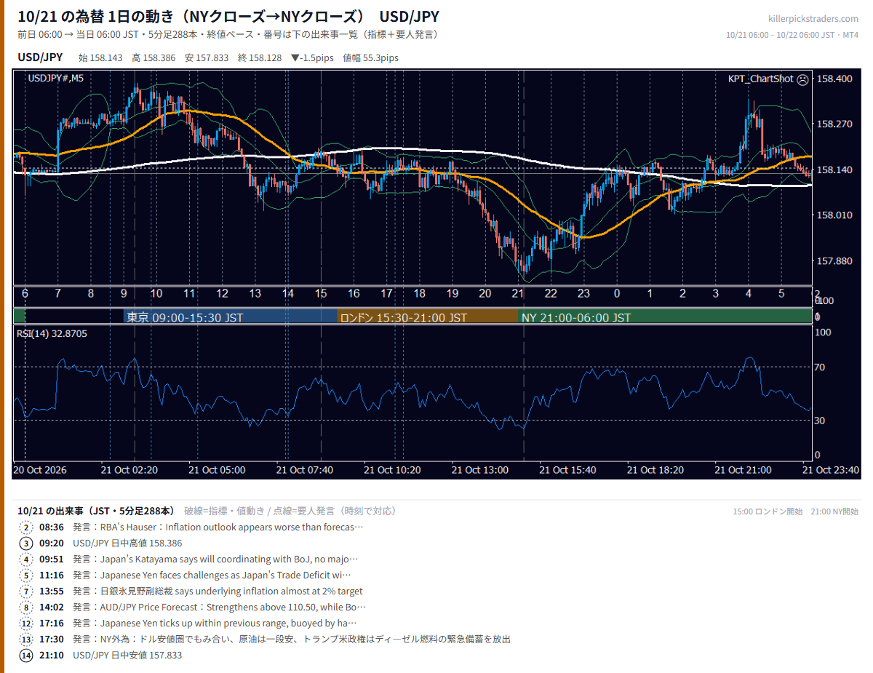Viewport: 873px width, 673px height.
Task: Click the circled number 12 event marker
Action: (x=27, y=624)
